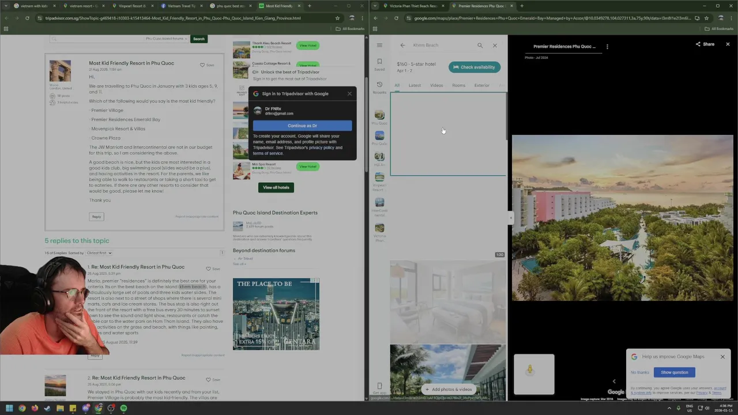The image size is (738, 415).
Task: Click Continue as Dr button
Action: click(302, 126)
